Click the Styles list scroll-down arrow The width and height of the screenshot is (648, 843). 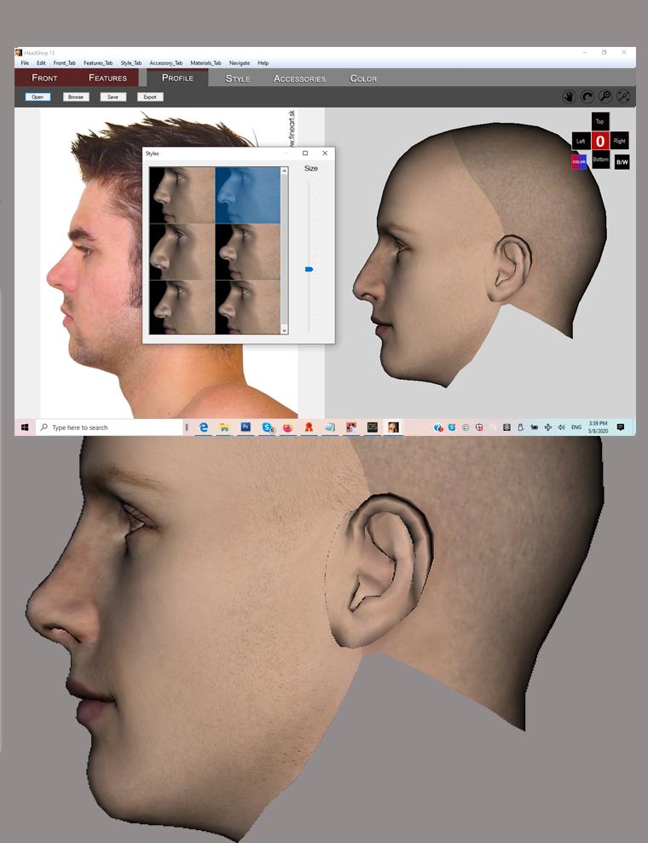tap(284, 330)
